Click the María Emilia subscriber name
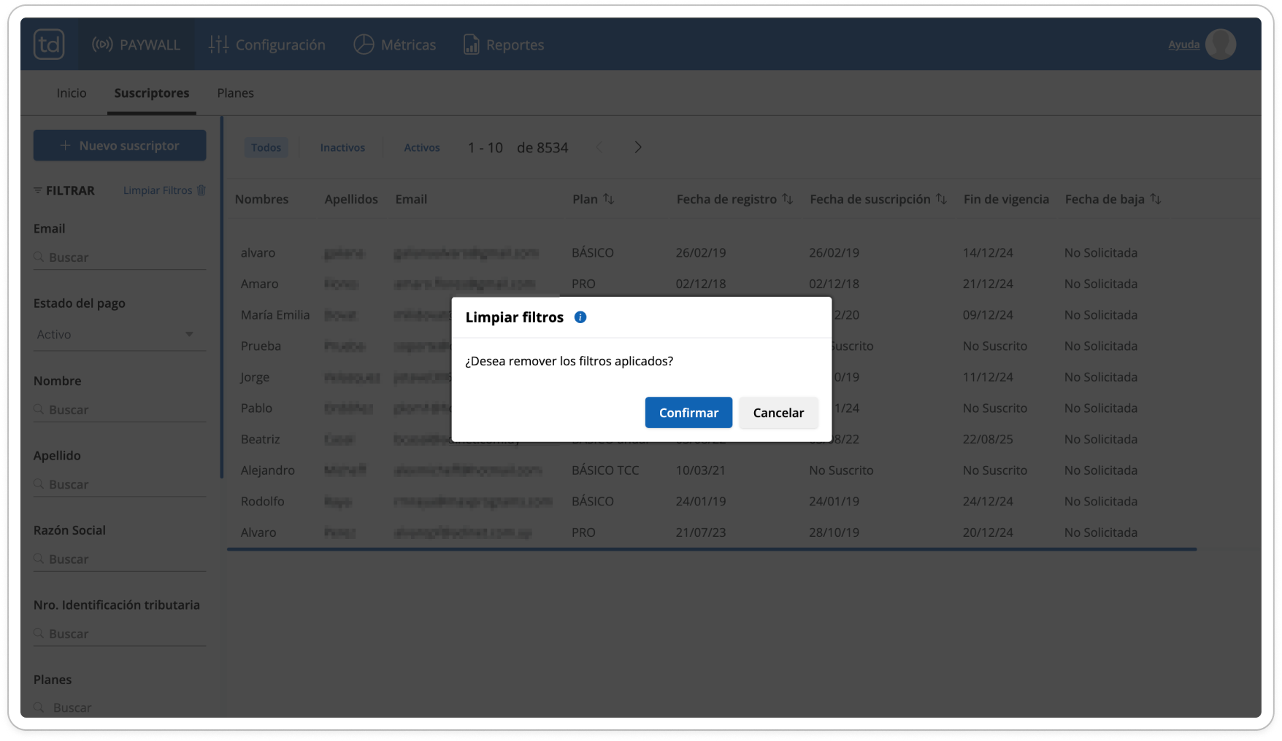The image size is (1282, 741). pyautogui.click(x=275, y=315)
